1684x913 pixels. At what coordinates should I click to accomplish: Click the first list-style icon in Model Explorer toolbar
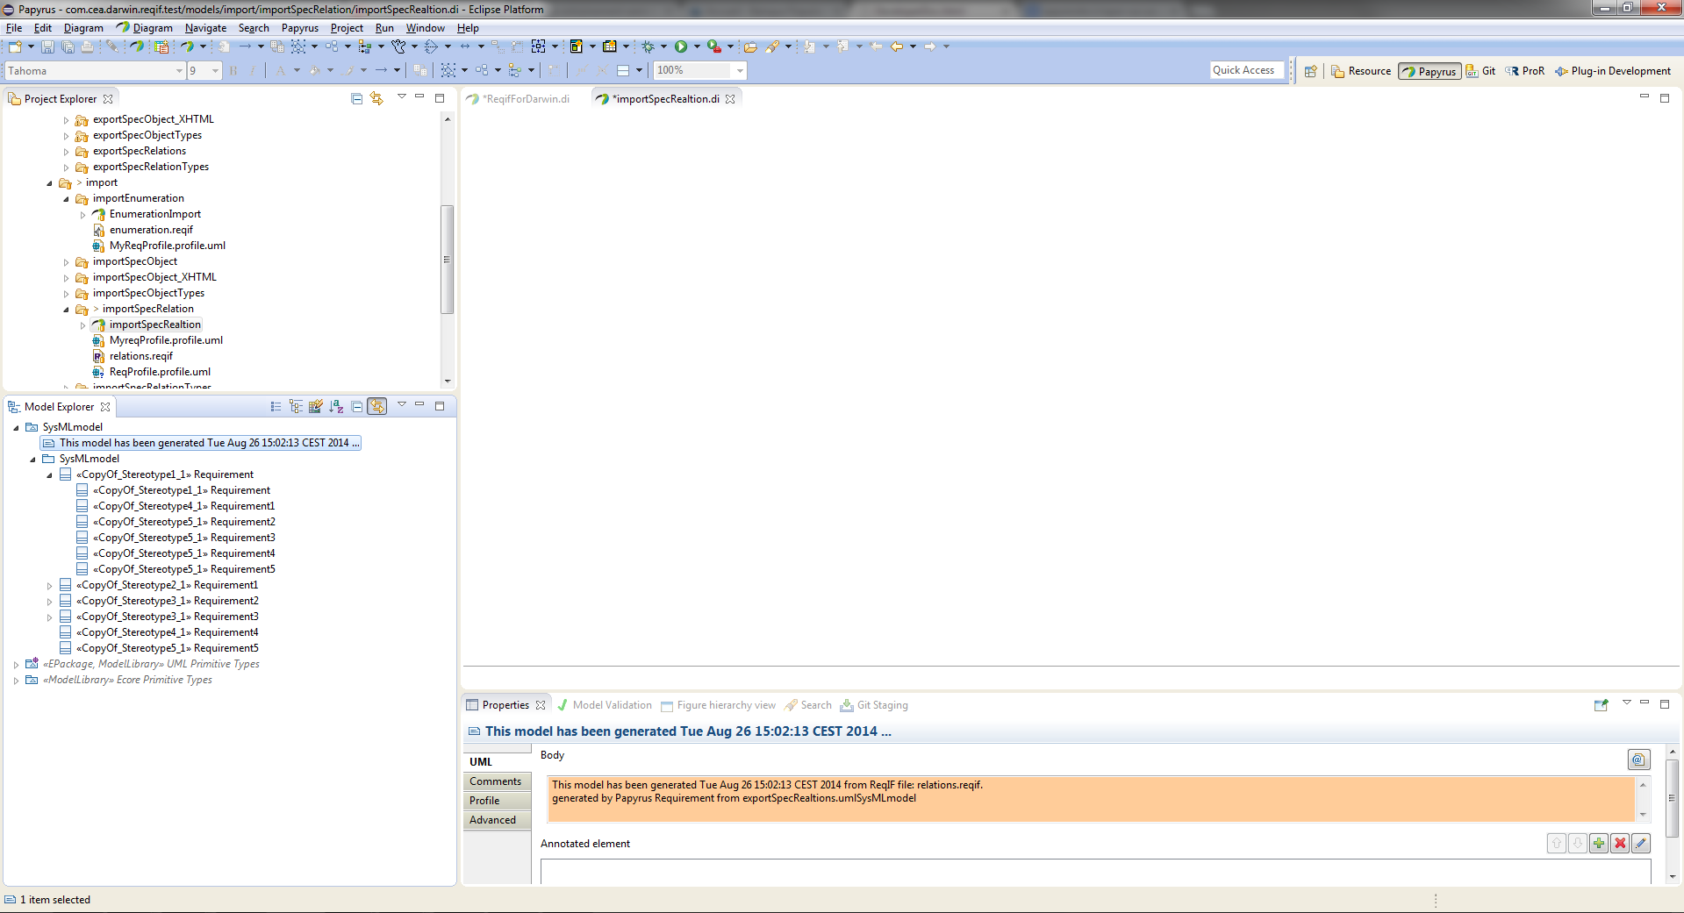276,406
